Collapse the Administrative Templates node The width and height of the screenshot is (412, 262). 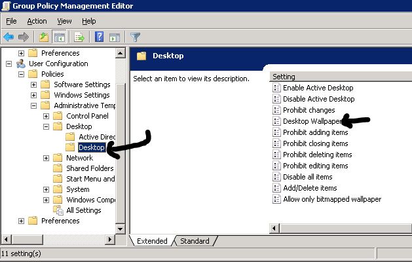tap(34, 105)
